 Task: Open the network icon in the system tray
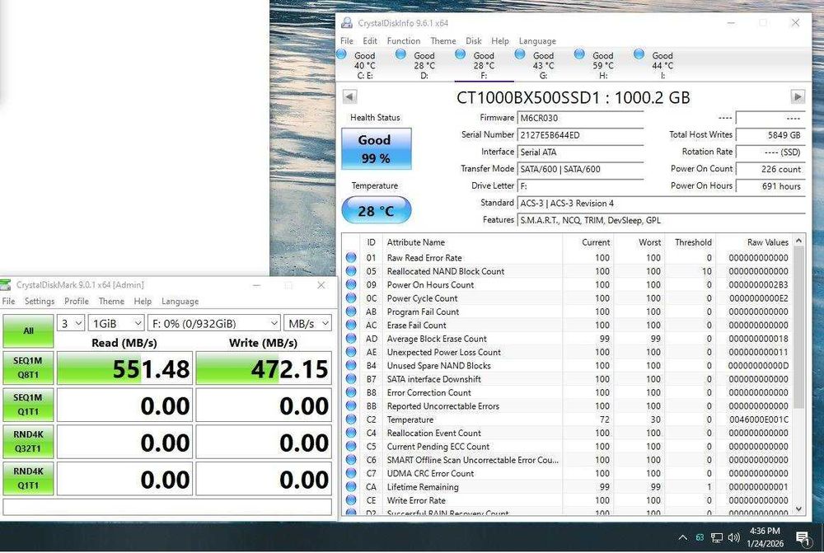pos(717,537)
